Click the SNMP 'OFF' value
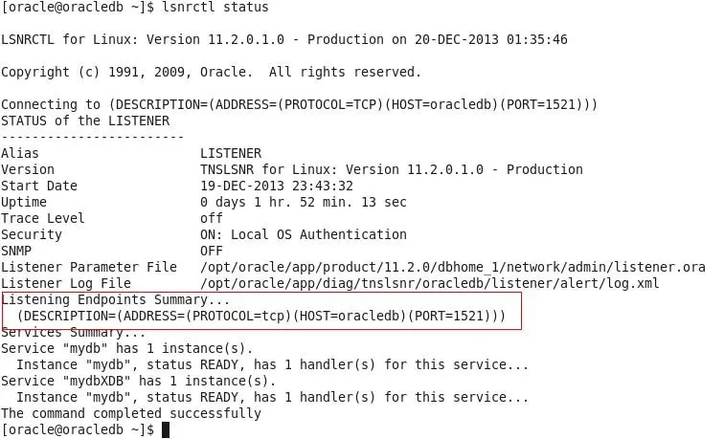The height and width of the screenshot is (439, 724). [x=212, y=251]
